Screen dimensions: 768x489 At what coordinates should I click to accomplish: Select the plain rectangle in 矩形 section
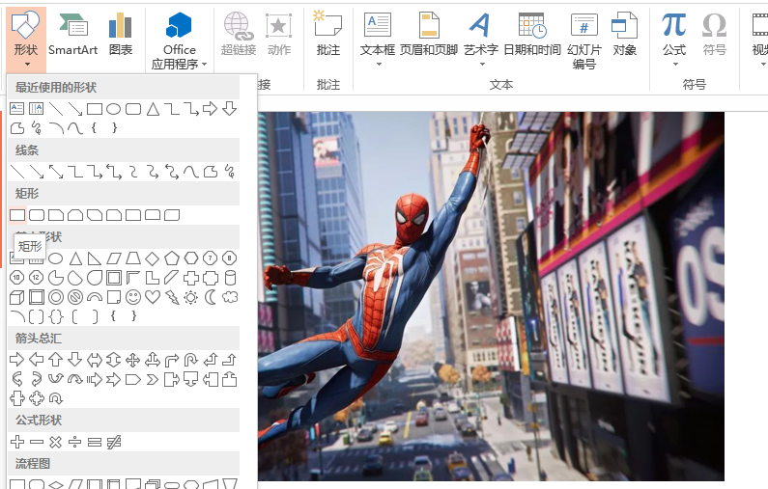coord(17,215)
